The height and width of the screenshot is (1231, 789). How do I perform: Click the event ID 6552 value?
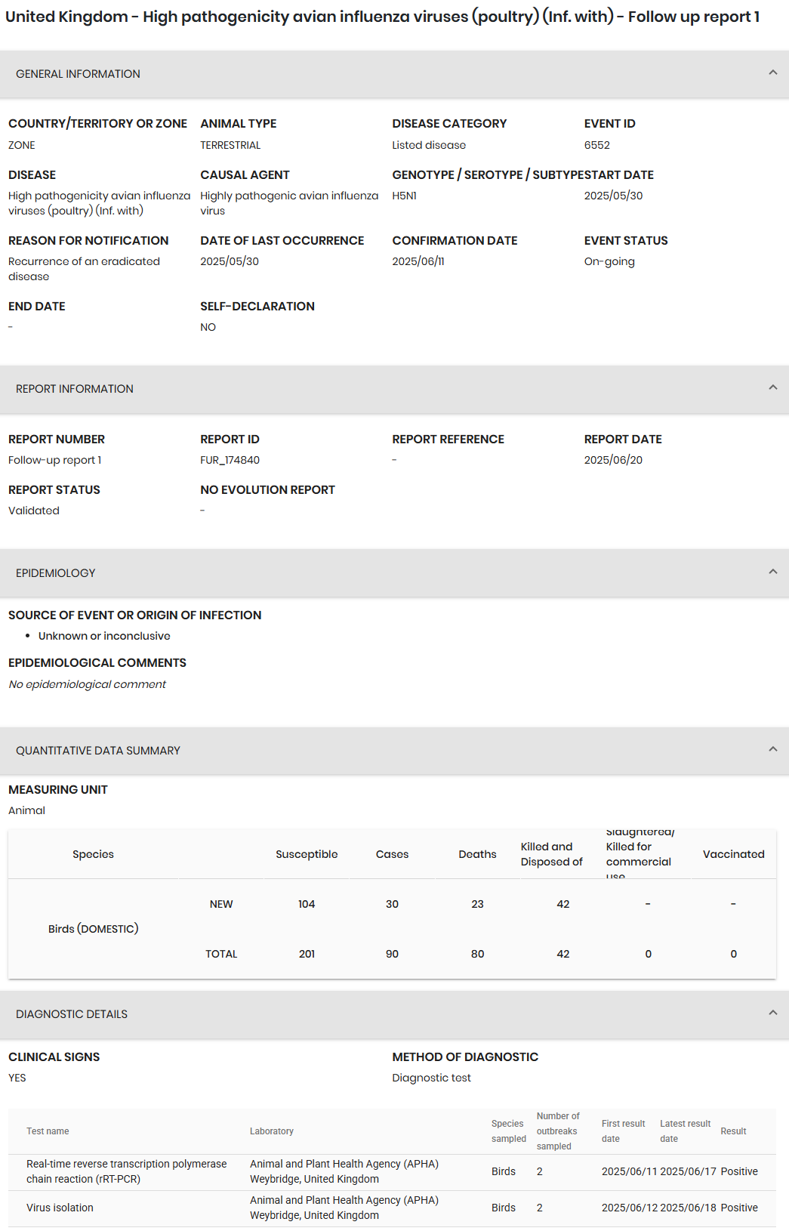(596, 145)
